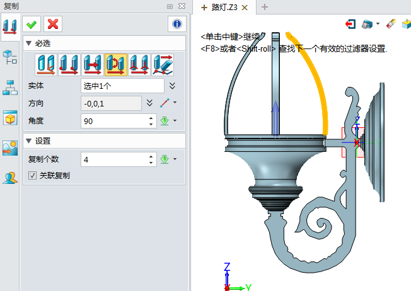Open the view manager cube sidebar icon

click(10, 118)
